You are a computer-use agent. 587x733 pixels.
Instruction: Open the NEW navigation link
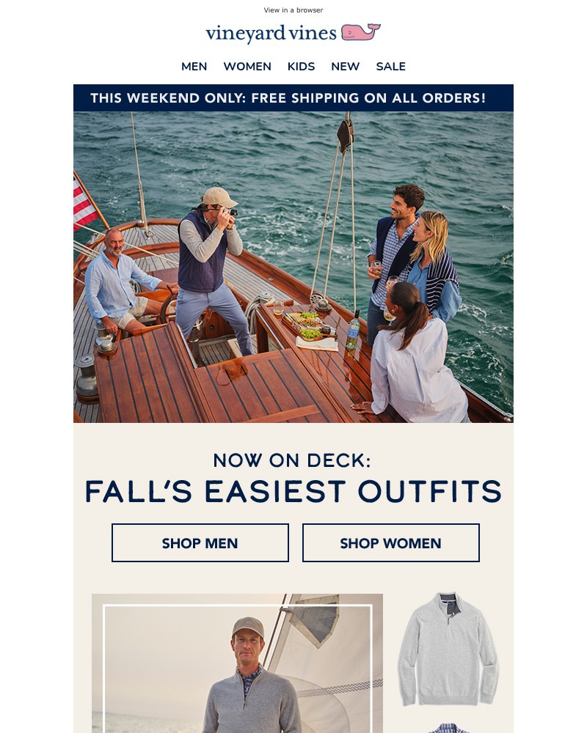pyautogui.click(x=345, y=67)
